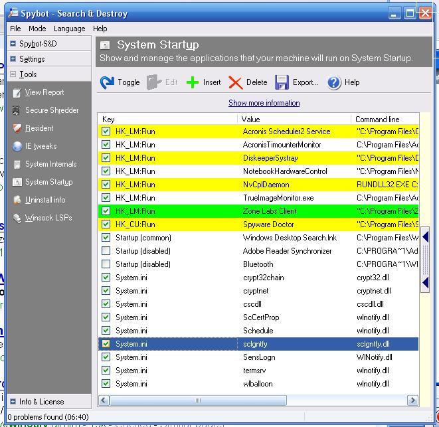Select the cscdll value
The height and width of the screenshot is (427, 439).
252,304
